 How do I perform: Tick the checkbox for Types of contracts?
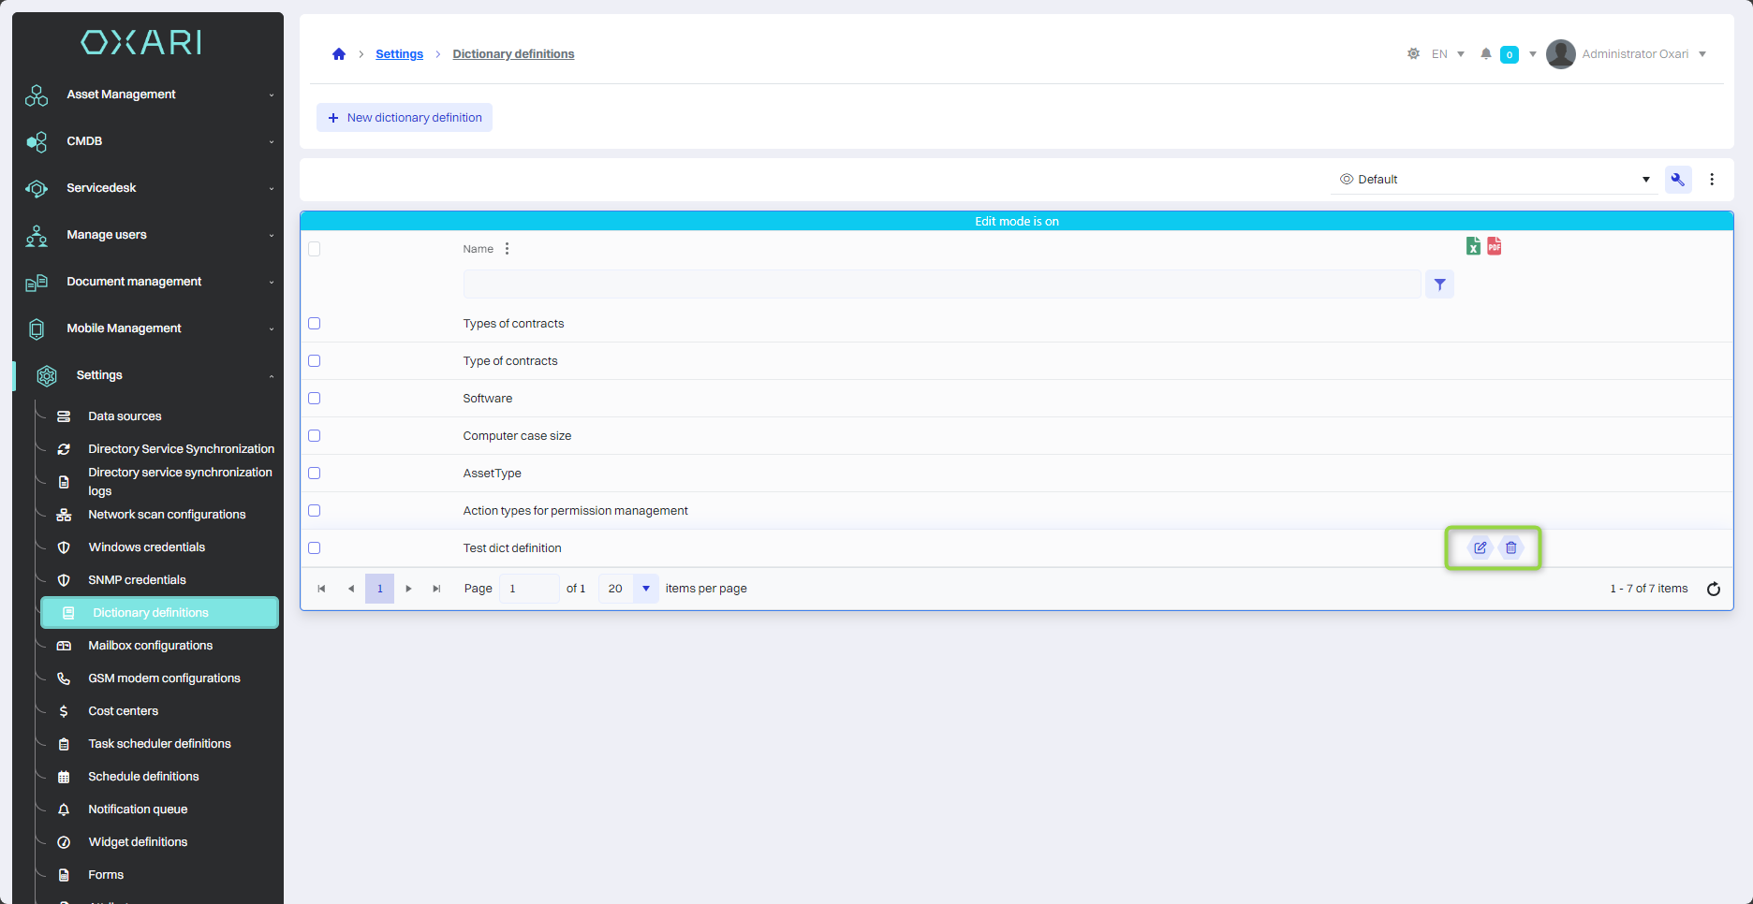click(x=315, y=324)
